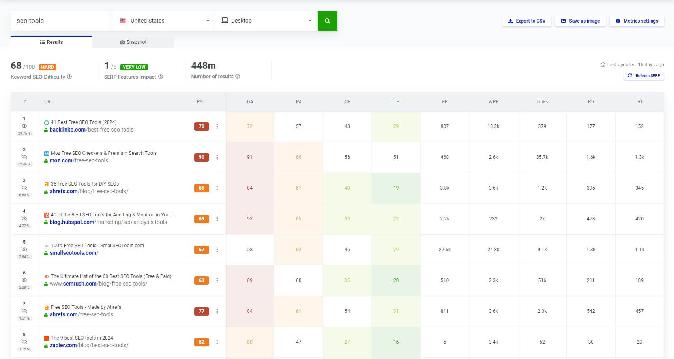Toggle the hidden-eye icon for result 3
The height and width of the screenshot is (359, 674).
pyautogui.click(x=24, y=188)
